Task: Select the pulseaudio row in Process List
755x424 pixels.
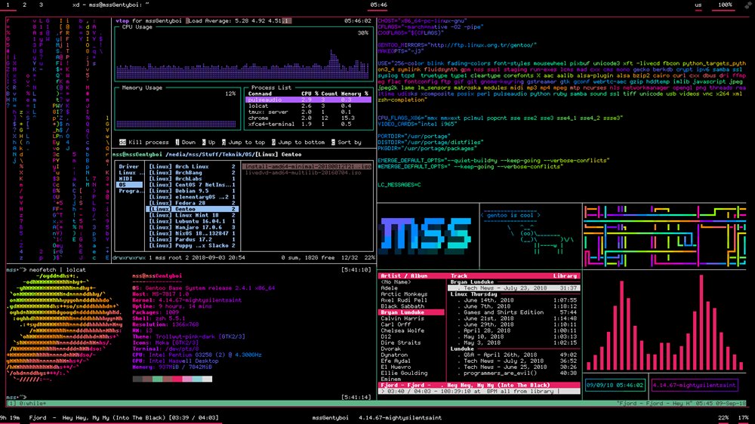Action: (x=308, y=100)
